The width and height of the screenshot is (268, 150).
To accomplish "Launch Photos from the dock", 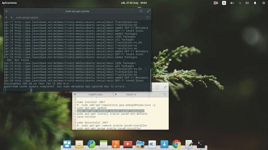I will [140, 144].
